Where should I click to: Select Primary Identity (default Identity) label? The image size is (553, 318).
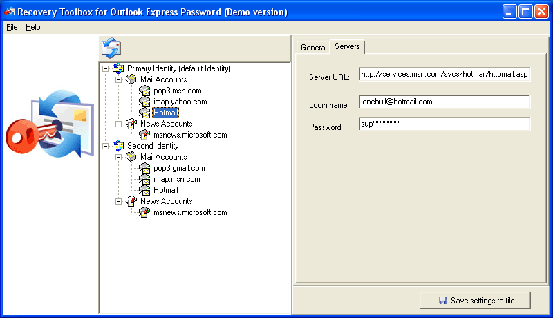click(x=179, y=68)
